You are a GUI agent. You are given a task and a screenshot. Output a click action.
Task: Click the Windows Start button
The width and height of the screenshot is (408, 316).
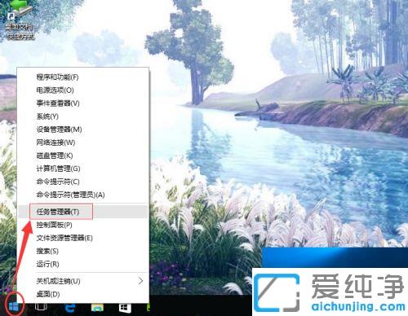tap(14, 307)
